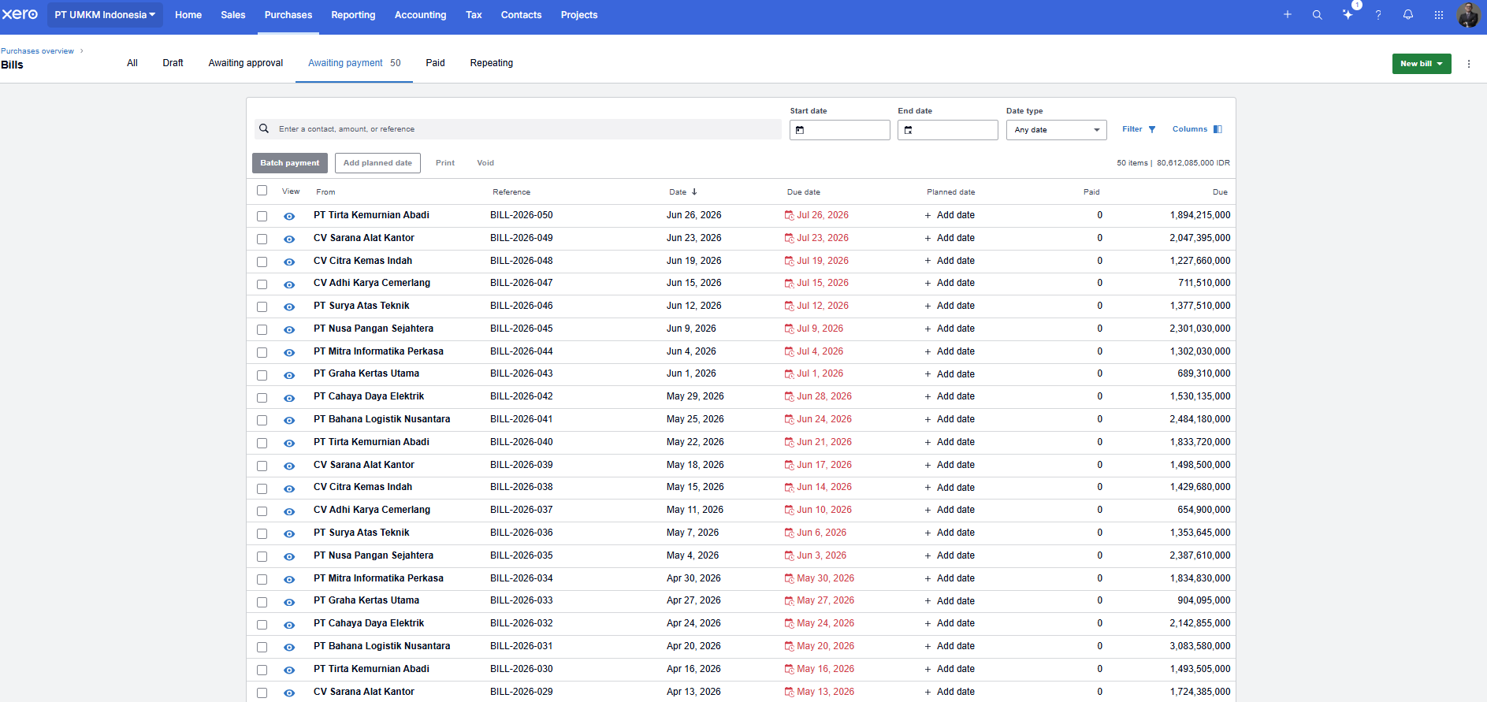1487x702 pixels.
Task: Click calendar icon in Start date field
Action: tap(800, 130)
